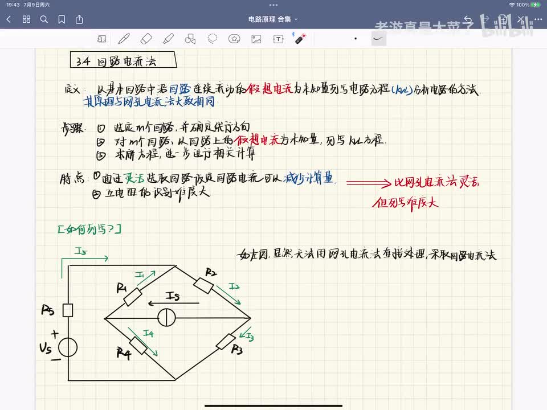Open the add page icon
This screenshot has width=547, height=410.
(x=503, y=19)
